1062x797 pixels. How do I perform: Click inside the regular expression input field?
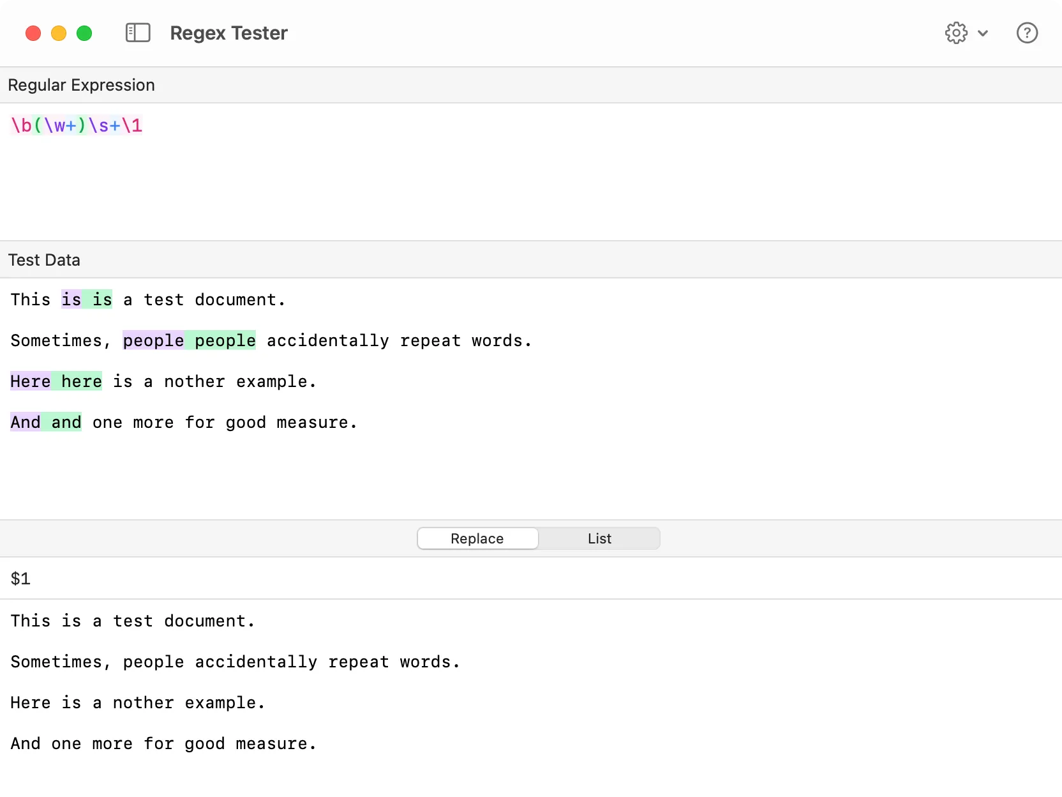255,125
